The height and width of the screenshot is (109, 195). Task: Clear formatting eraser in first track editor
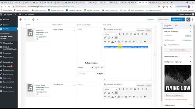[x=122, y=41]
